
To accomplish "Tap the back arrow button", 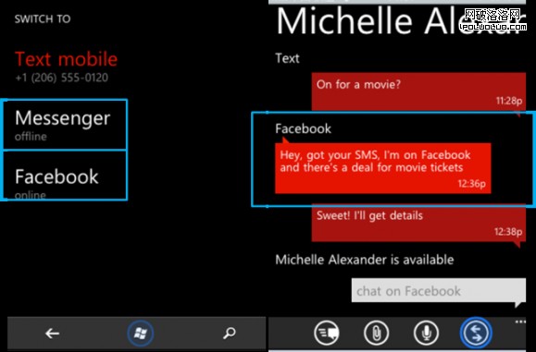I will click(52, 334).
